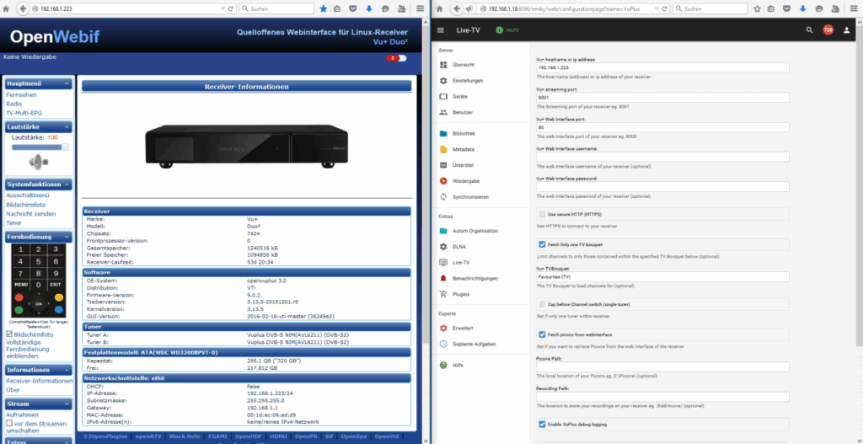This screenshot has height=444, width=863.
Task: Mute via OpenWebif speaker icon
Action: [37, 162]
